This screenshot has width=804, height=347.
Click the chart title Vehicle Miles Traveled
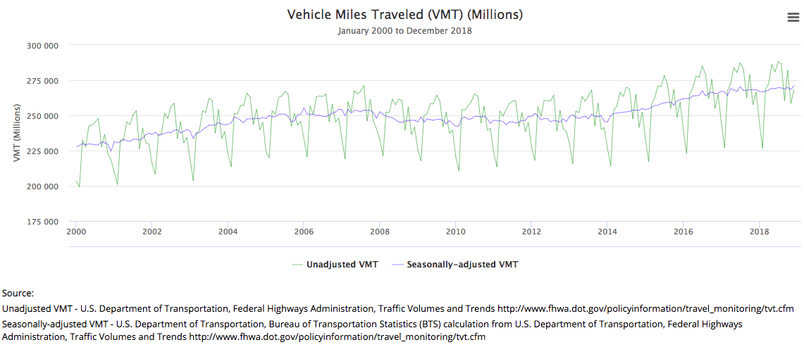pyautogui.click(x=404, y=15)
